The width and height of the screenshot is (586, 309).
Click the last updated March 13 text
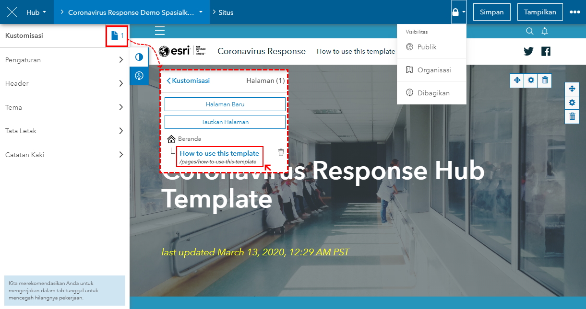click(x=255, y=252)
